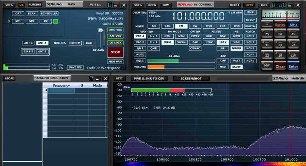Click PWR & SNR TO CSV button
The height and width of the screenshot is (166, 306).
149,79
